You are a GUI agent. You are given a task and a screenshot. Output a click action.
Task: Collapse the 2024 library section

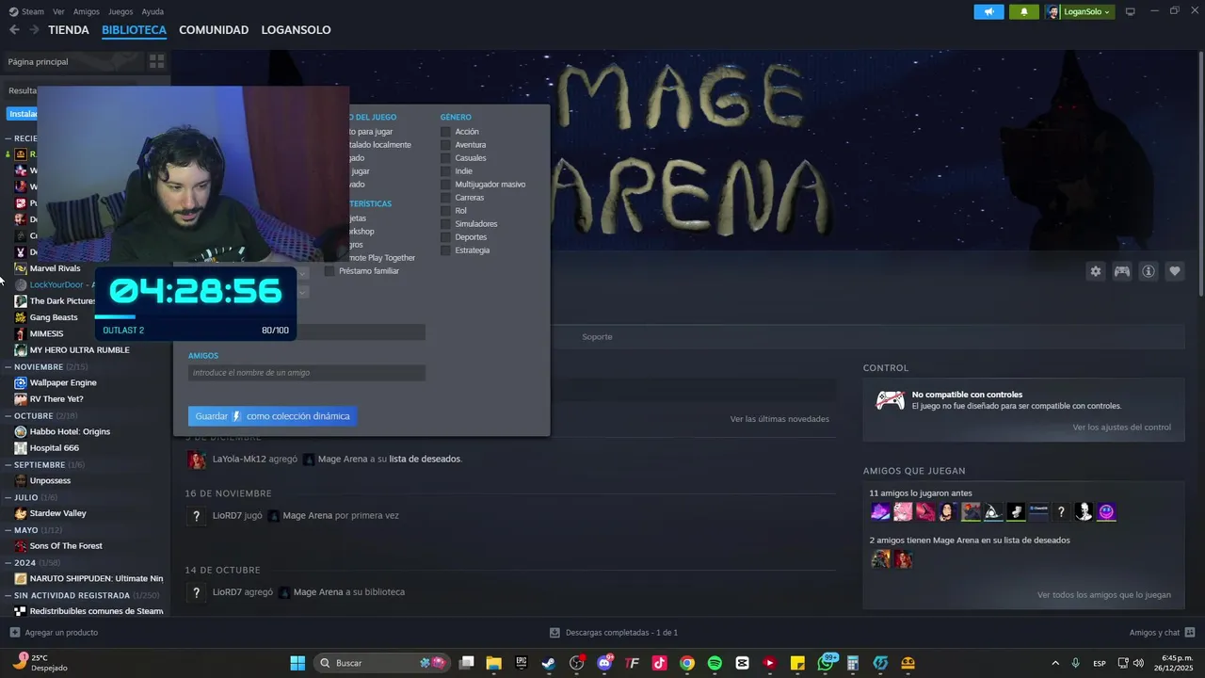8,563
